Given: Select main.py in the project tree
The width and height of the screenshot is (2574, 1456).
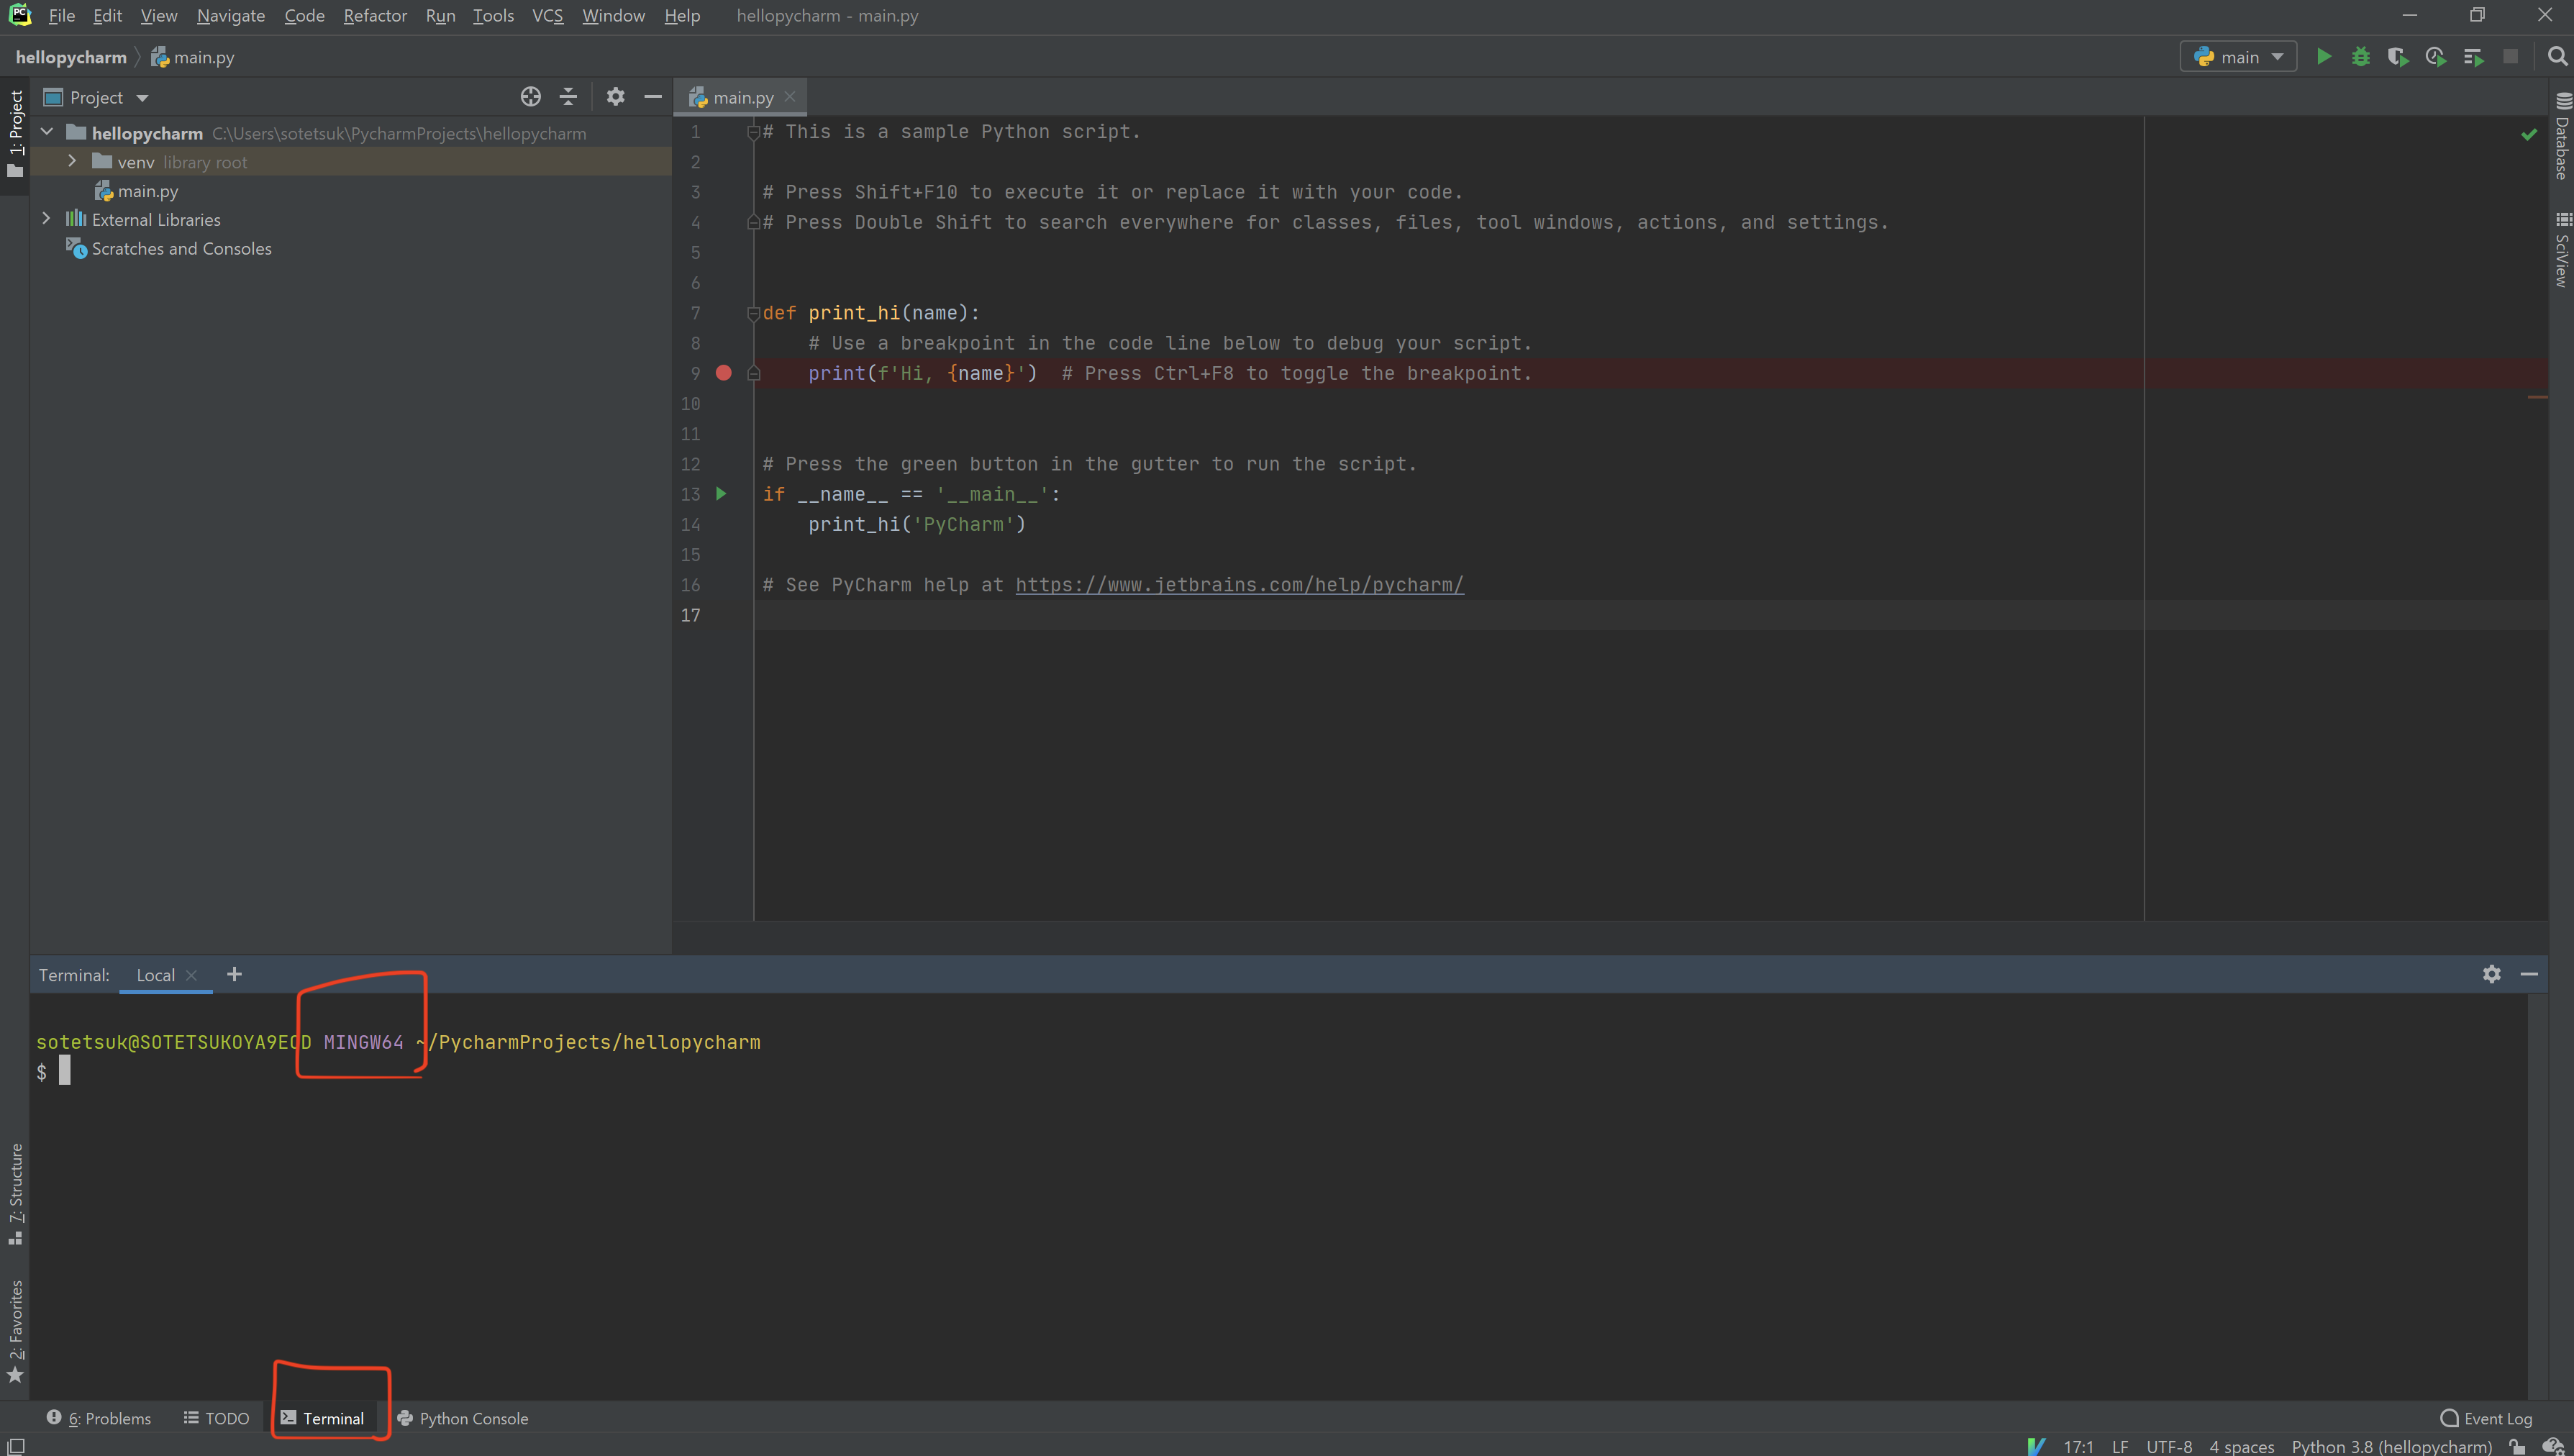Looking at the screenshot, I should point(148,191).
